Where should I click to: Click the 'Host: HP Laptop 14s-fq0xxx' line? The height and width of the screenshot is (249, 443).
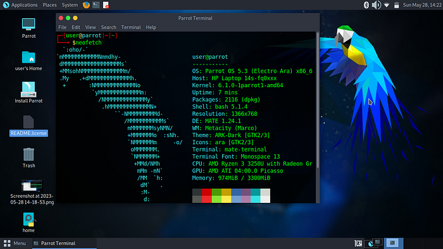click(235, 78)
